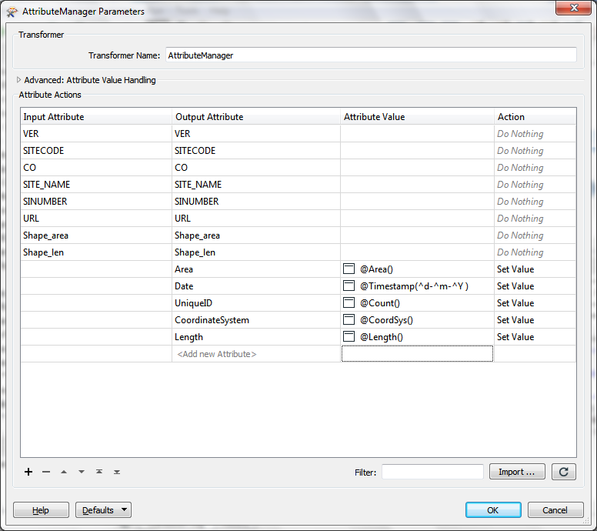Viewport: 597px width, 531px height.
Task: Click the Import ... button
Action: [517, 472]
